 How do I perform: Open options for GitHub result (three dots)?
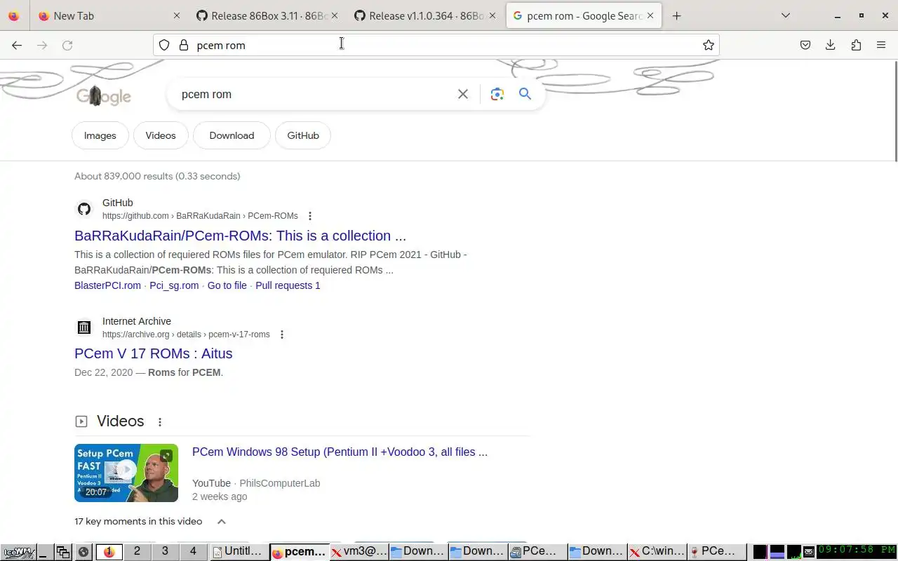[310, 216]
